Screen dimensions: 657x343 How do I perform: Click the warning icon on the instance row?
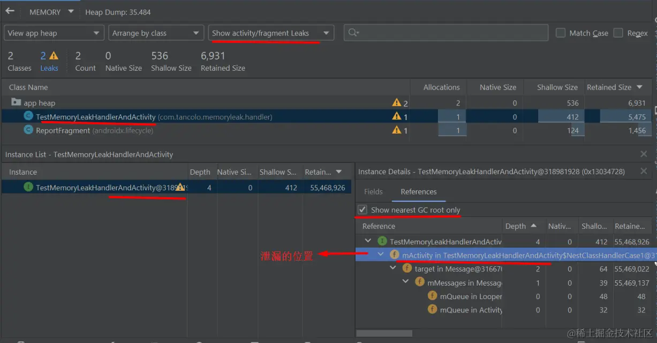pos(180,187)
